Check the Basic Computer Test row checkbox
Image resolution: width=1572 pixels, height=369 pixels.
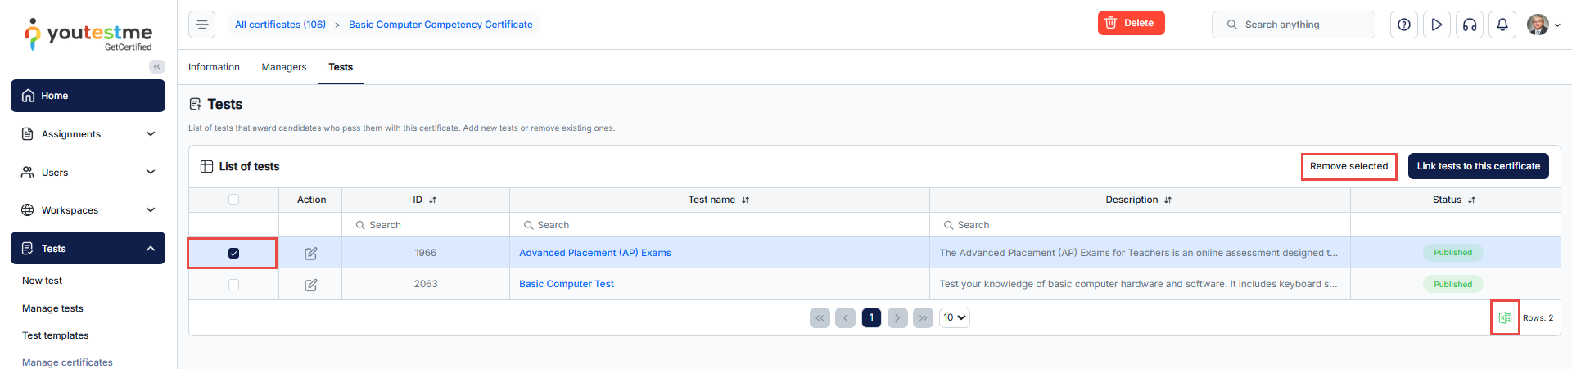click(233, 285)
